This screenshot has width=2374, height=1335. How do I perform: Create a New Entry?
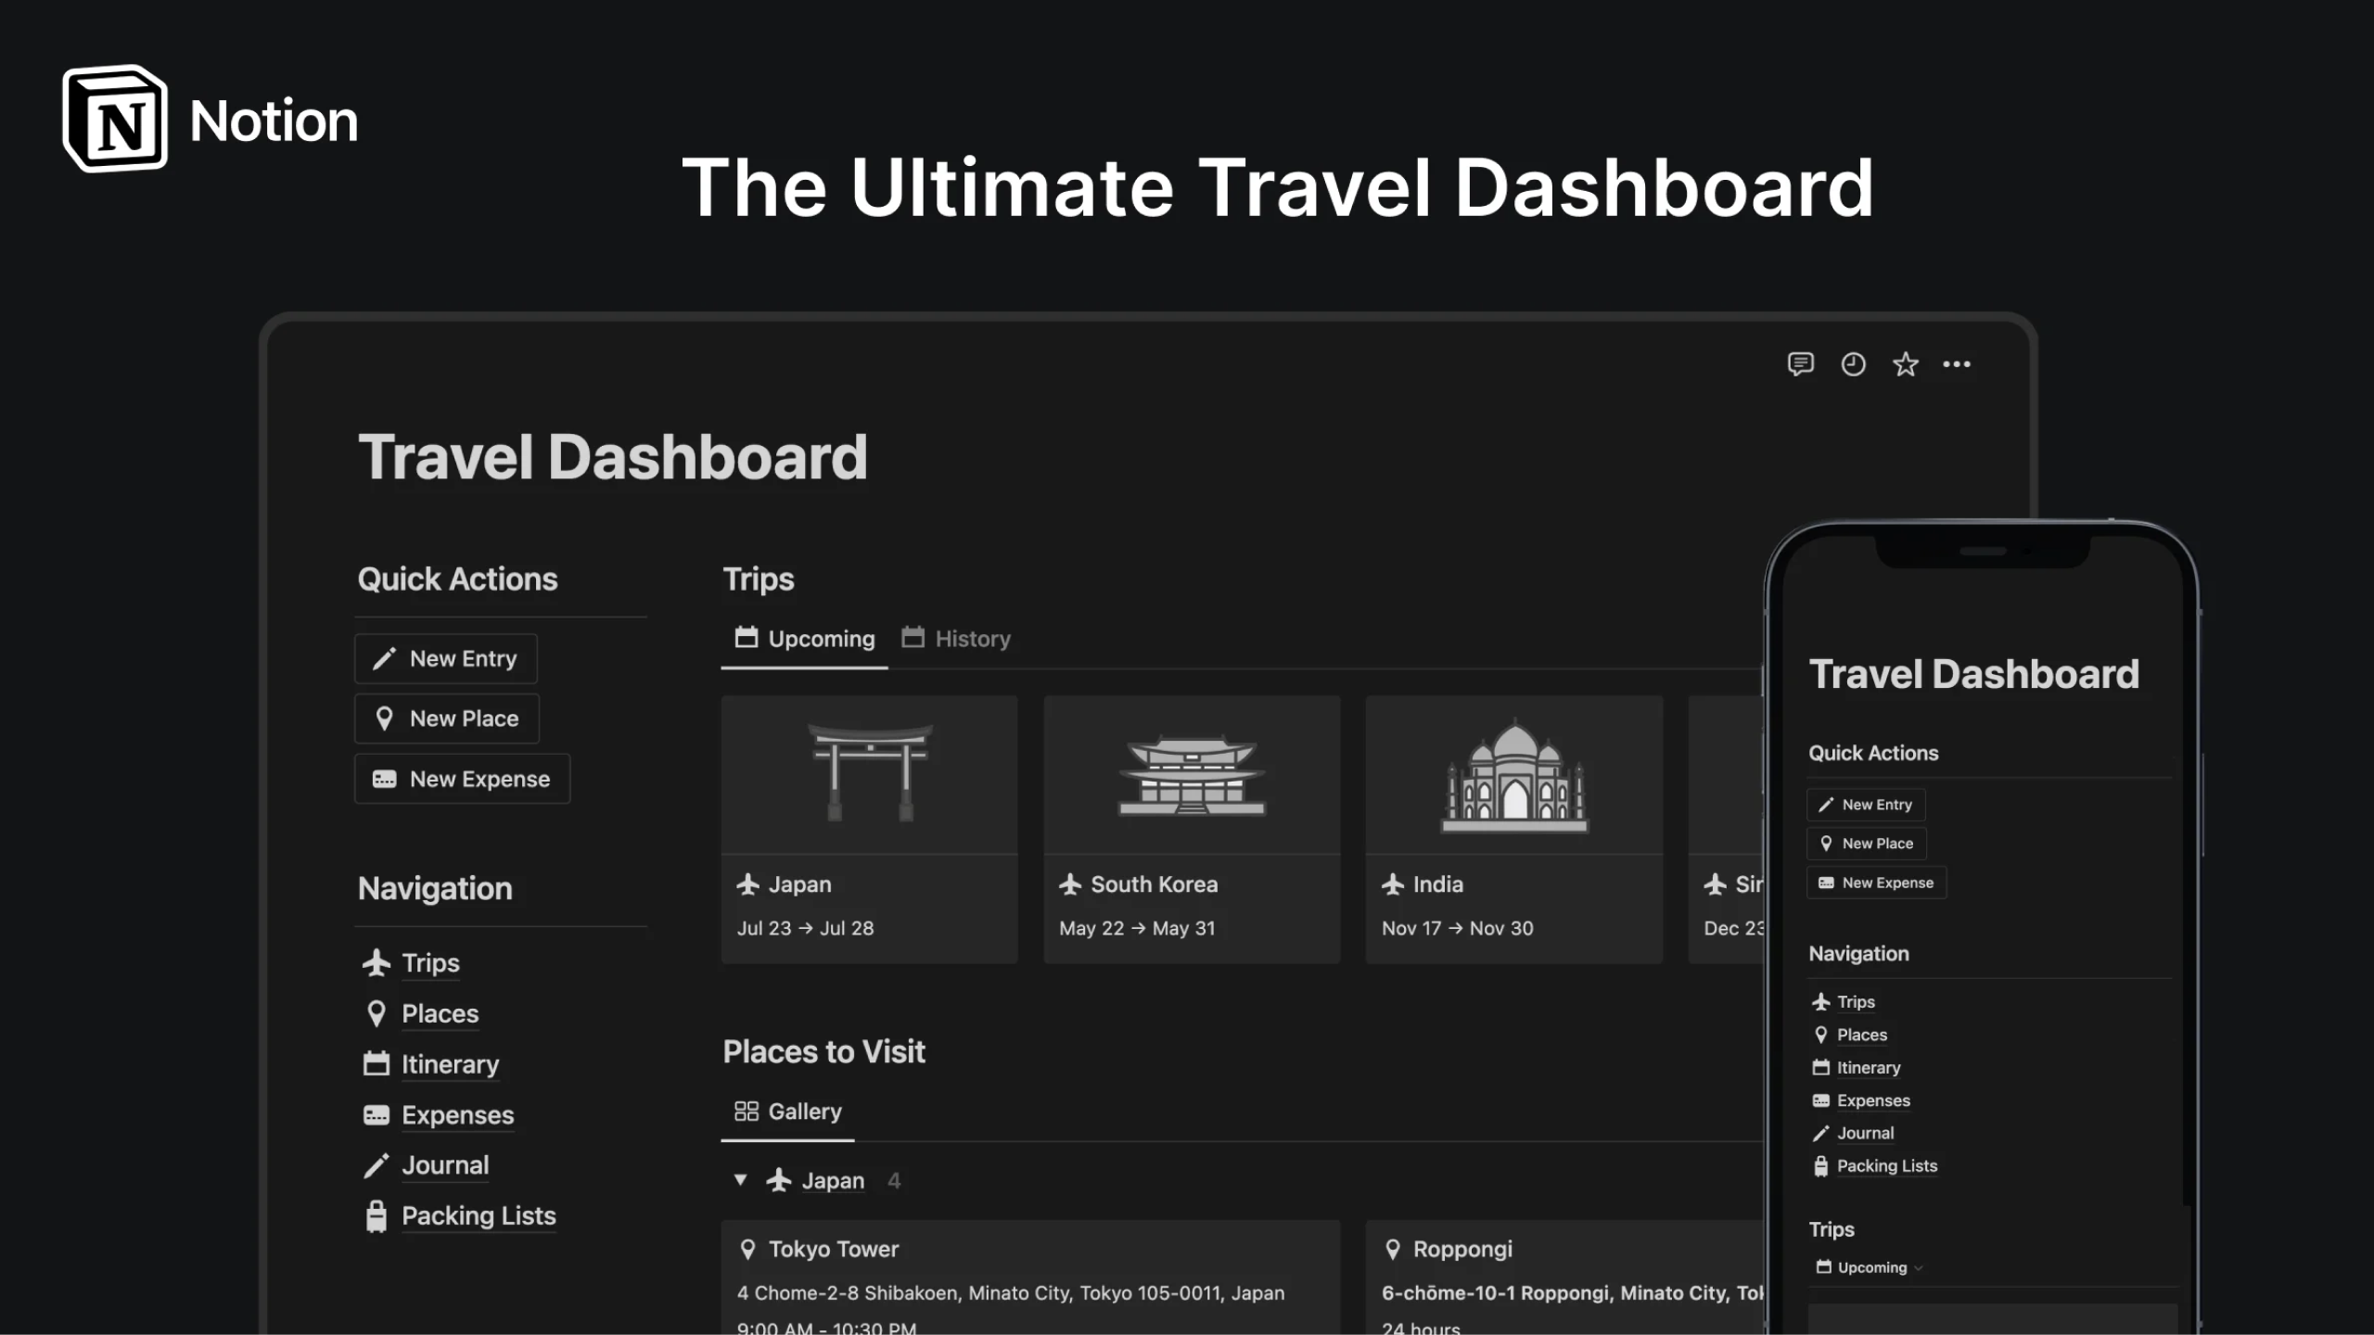point(446,658)
